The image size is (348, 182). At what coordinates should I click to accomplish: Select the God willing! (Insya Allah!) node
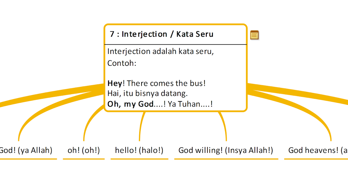[x=226, y=150]
